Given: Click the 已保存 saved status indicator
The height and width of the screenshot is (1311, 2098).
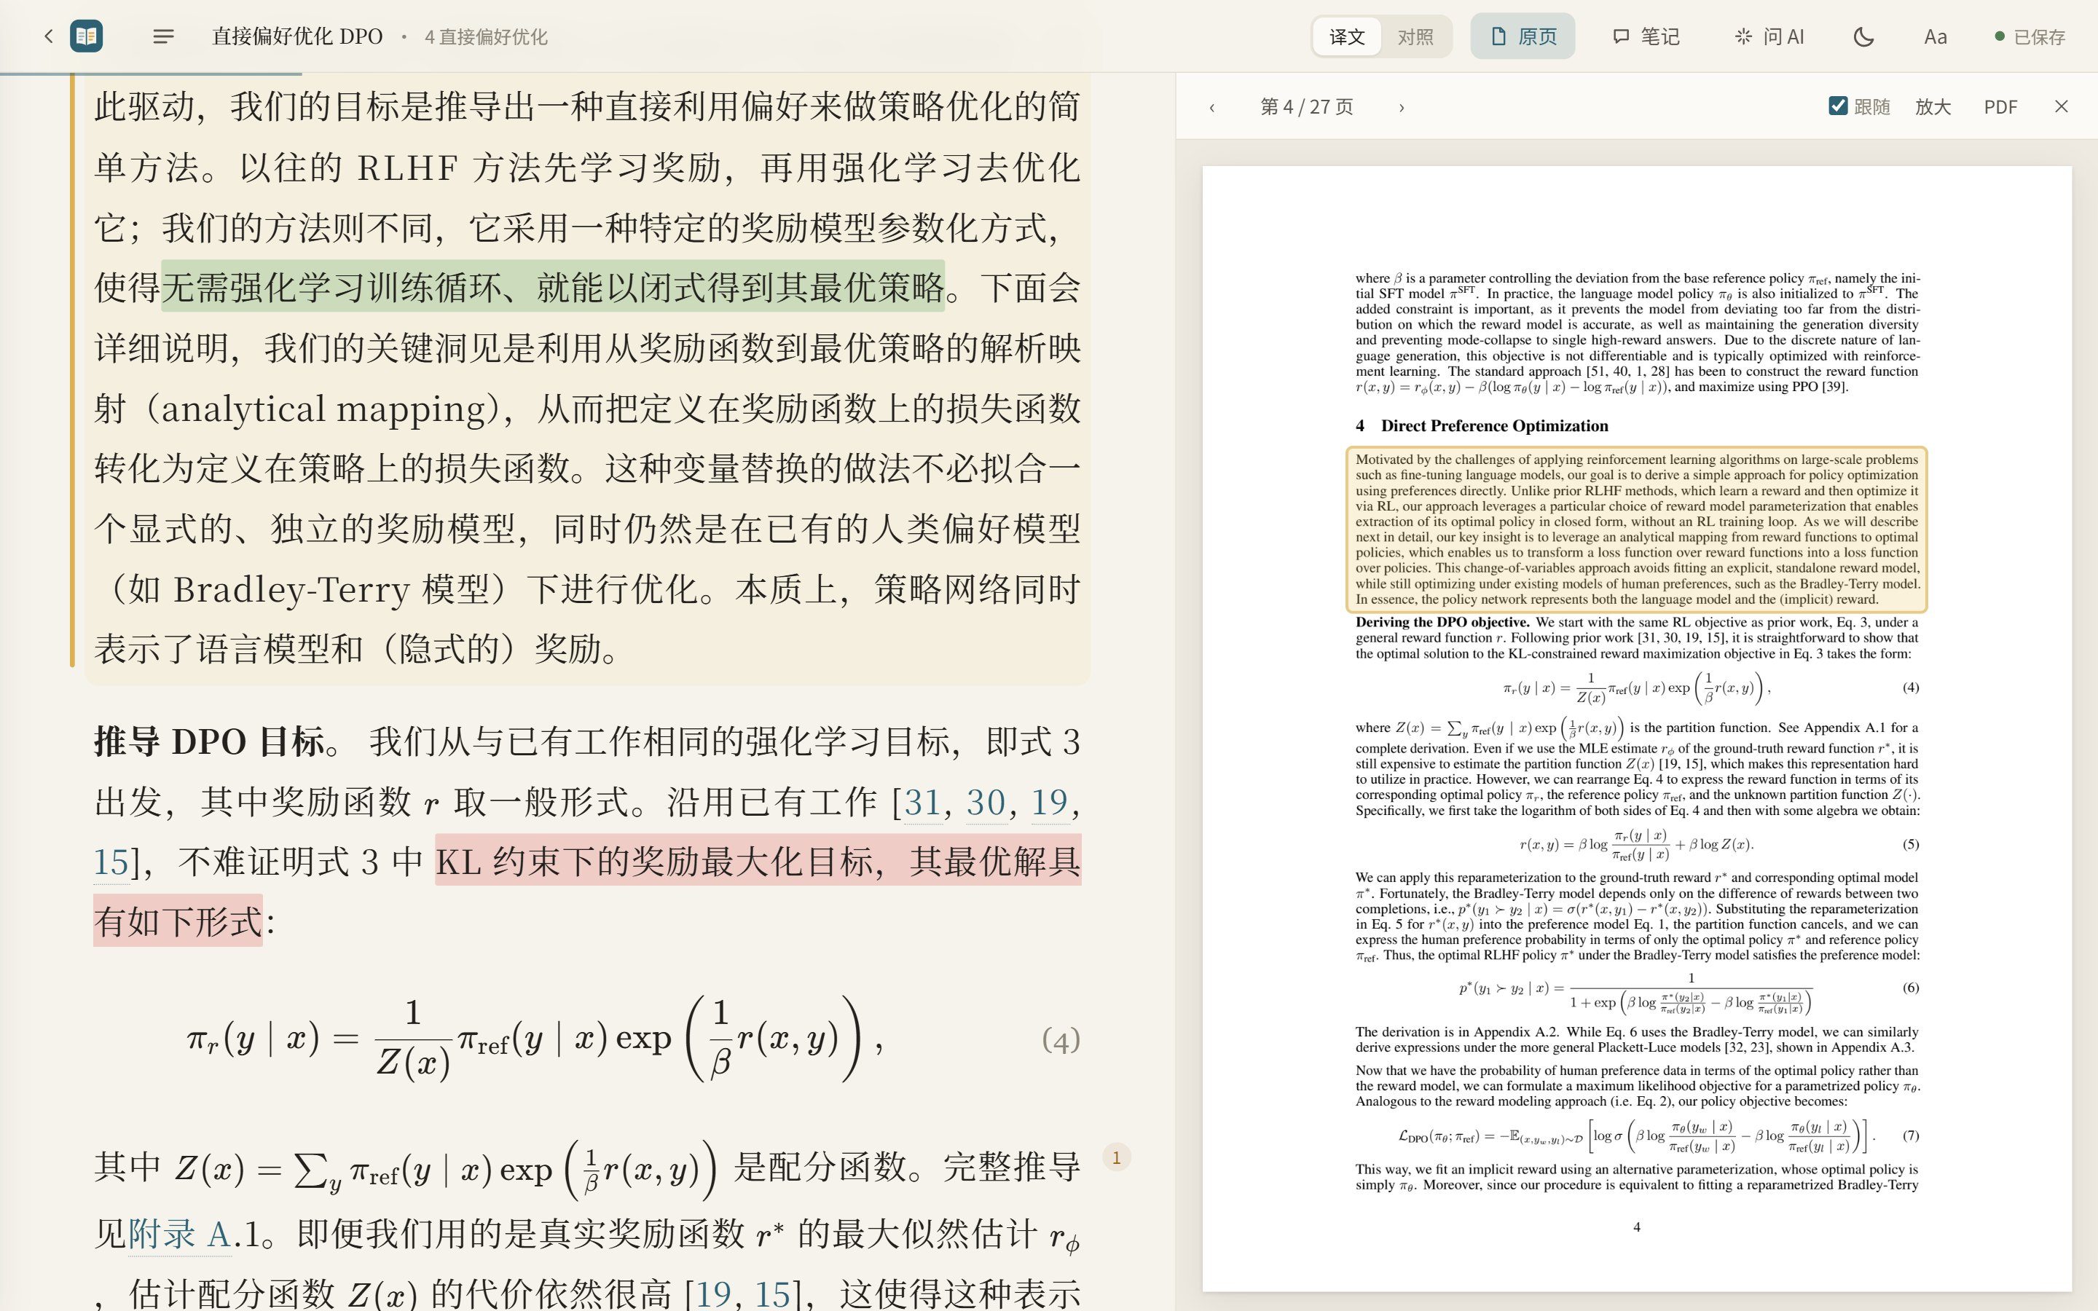Looking at the screenshot, I should [2030, 36].
